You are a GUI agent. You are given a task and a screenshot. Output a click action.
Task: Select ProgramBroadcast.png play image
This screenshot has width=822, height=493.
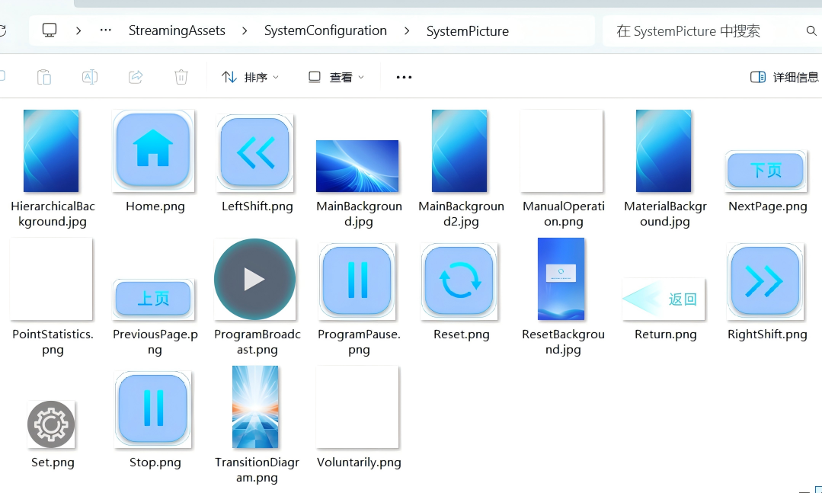pyautogui.click(x=254, y=280)
